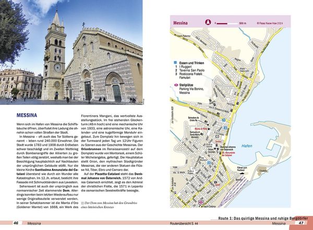This screenshot has width=313, height=230.
Task: Click the Messina cathedral photo
Action: click(x=71, y=52)
